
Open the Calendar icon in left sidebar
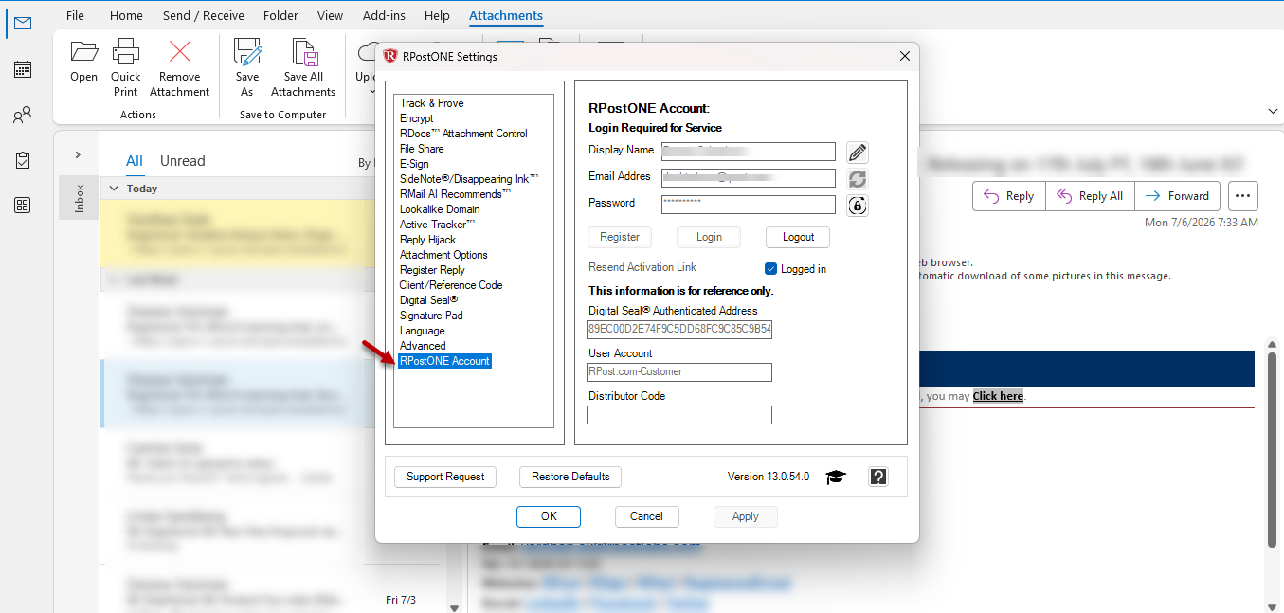pyautogui.click(x=22, y=68)
